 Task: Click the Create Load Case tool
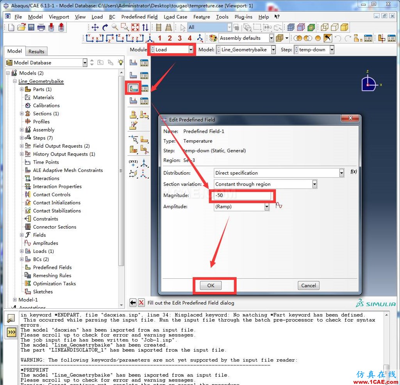point(133,101)
